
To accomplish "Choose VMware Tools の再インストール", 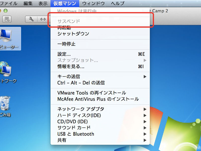I will point(100,93).
